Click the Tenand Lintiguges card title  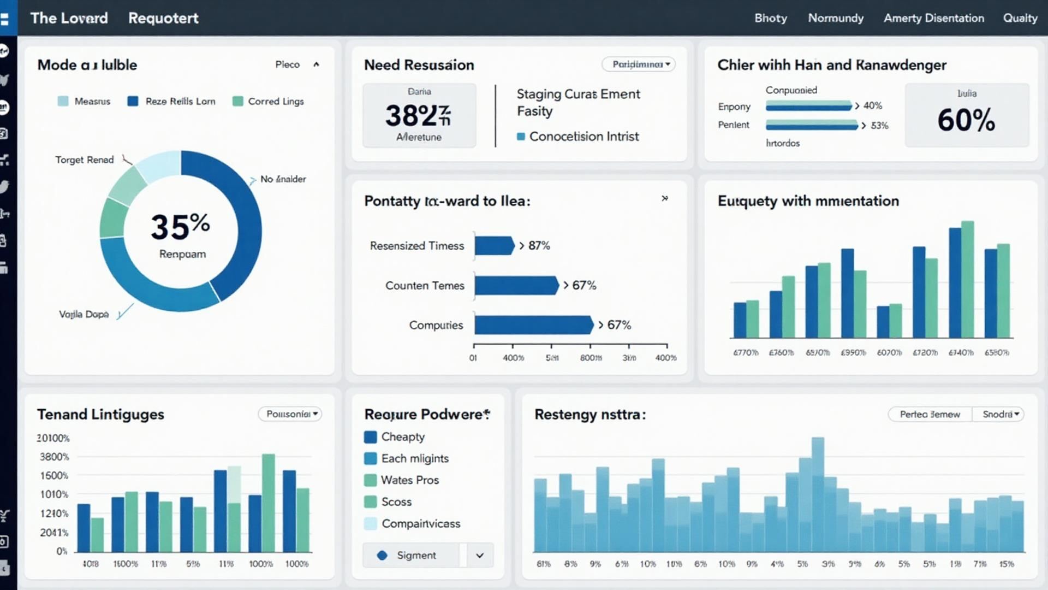coord(100,414)
